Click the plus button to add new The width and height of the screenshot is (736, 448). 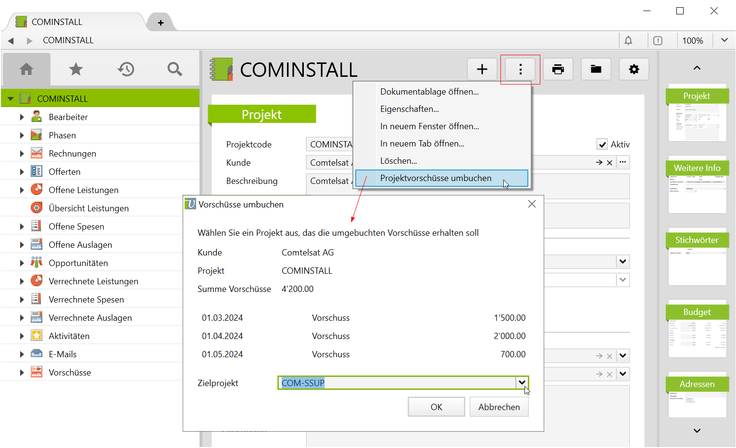point(482,69)
